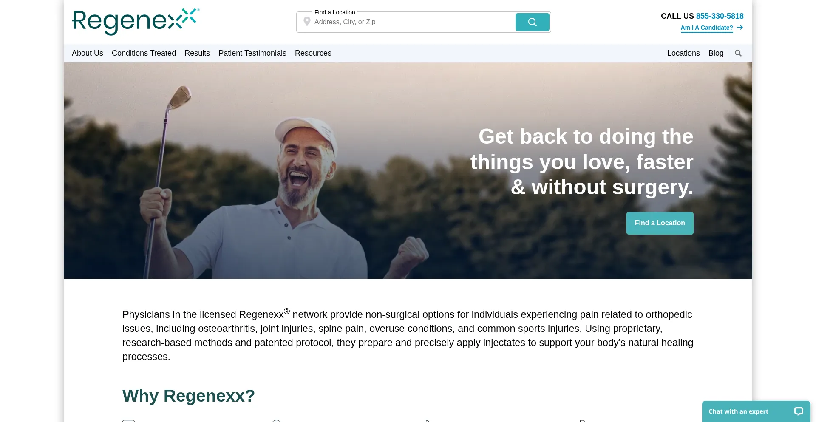Click the Why Regenexx heading

[x=189, y=396]
